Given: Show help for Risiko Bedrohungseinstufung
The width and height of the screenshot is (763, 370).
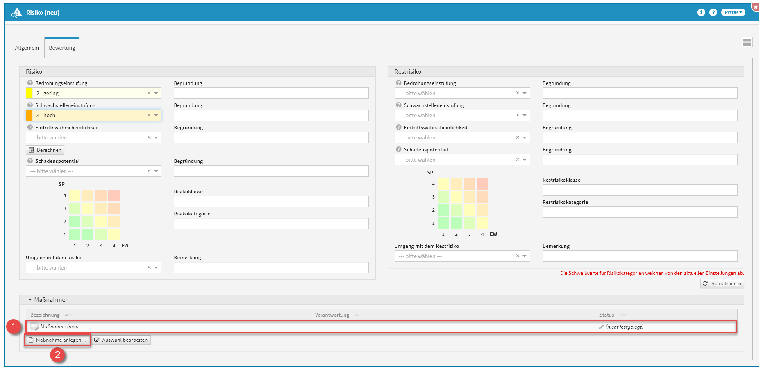Looking at the screenshot, I should click(x=30, y=83).
